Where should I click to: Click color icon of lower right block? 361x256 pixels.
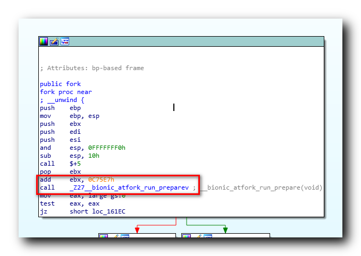coord(186,236)
